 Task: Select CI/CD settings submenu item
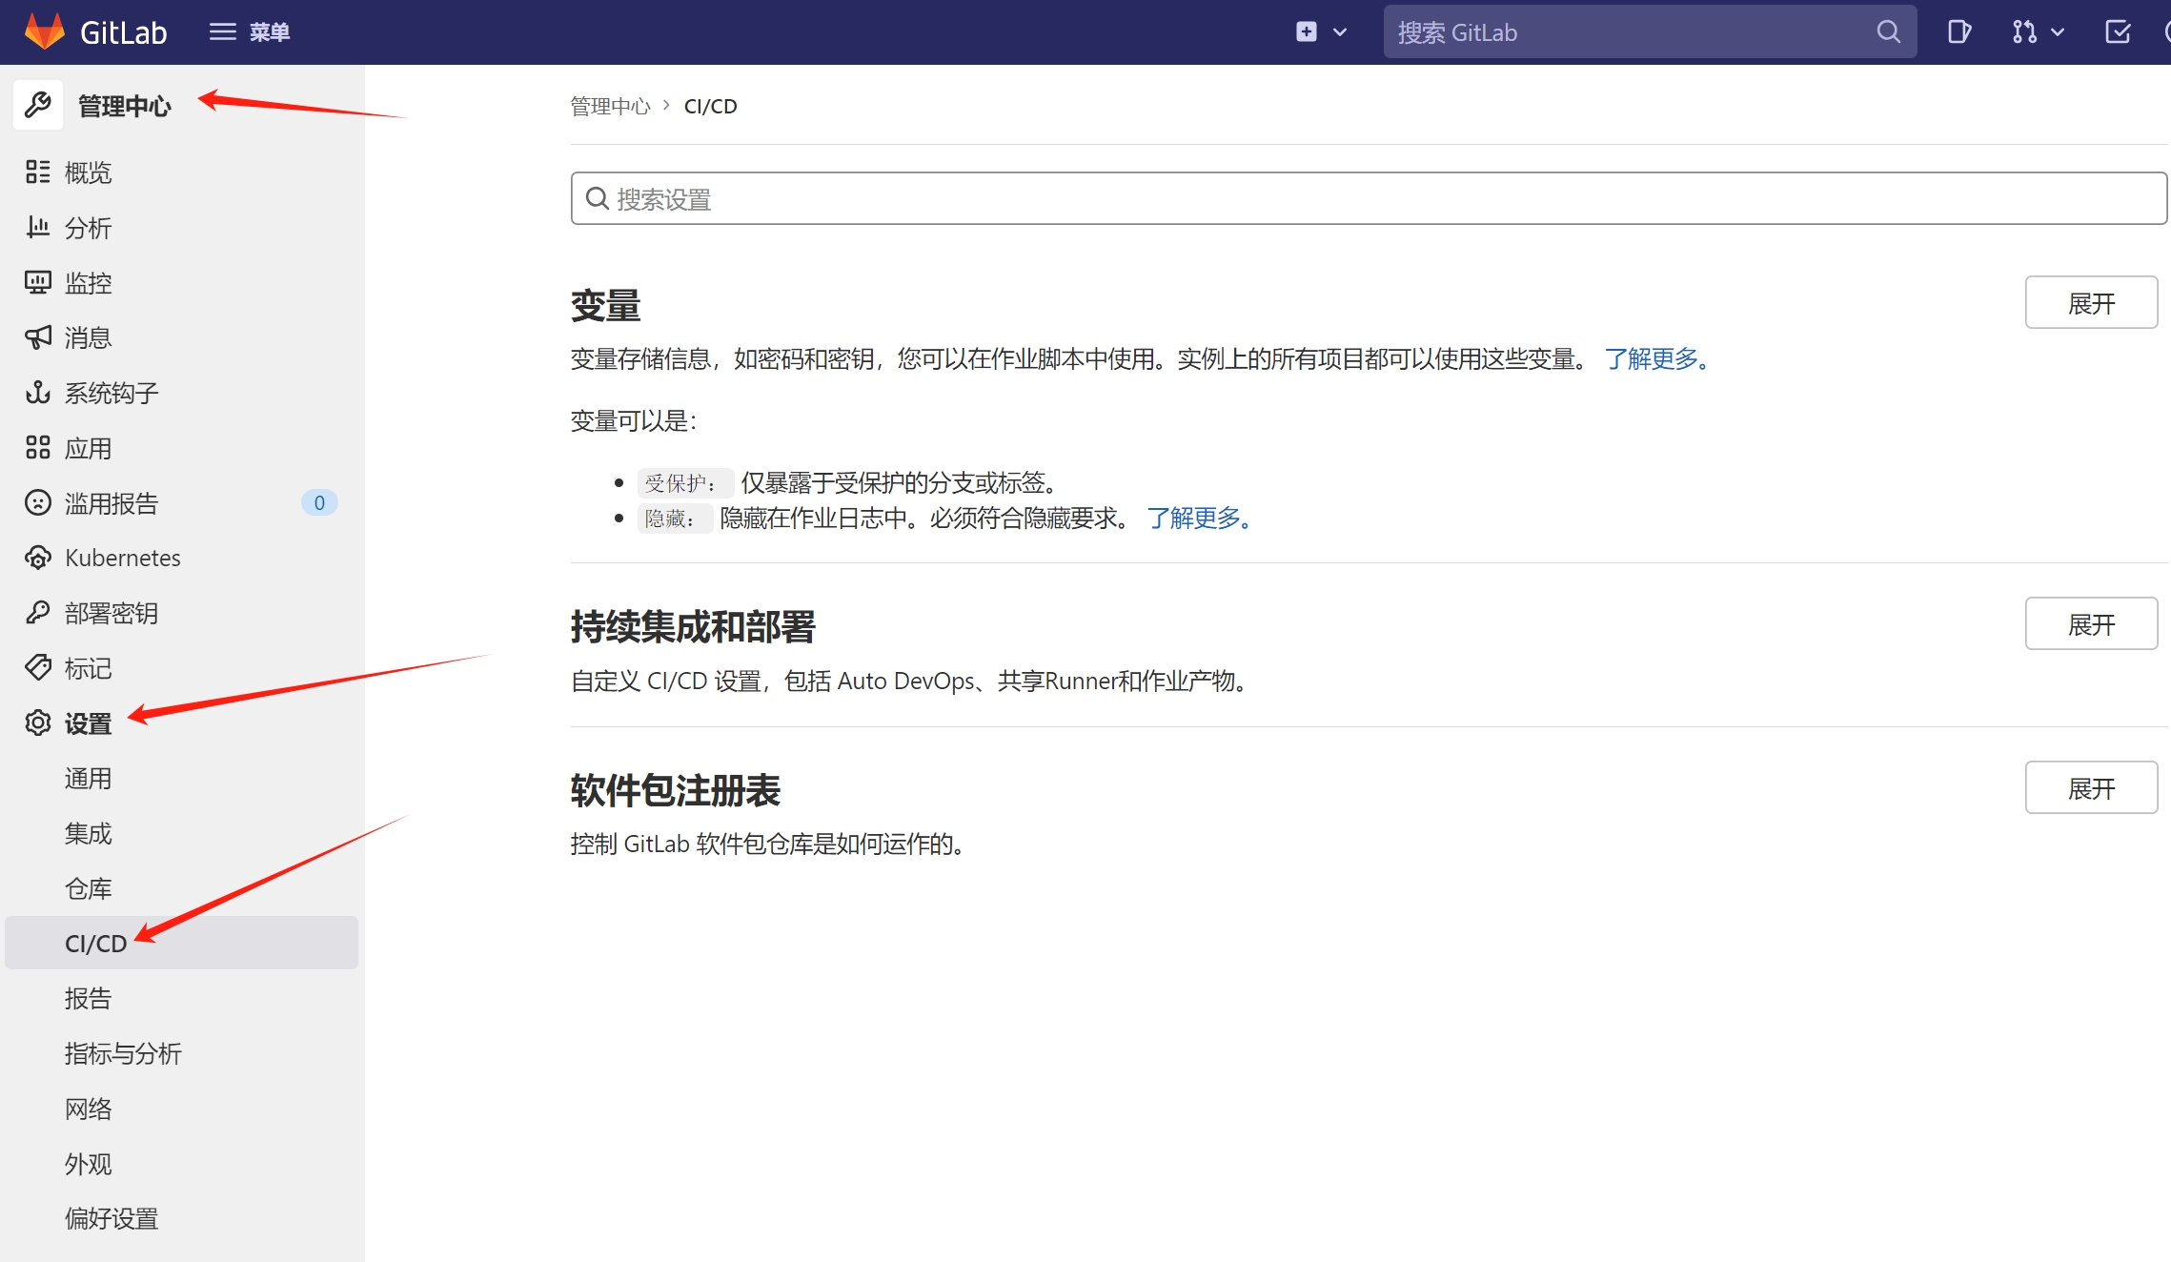181,944
